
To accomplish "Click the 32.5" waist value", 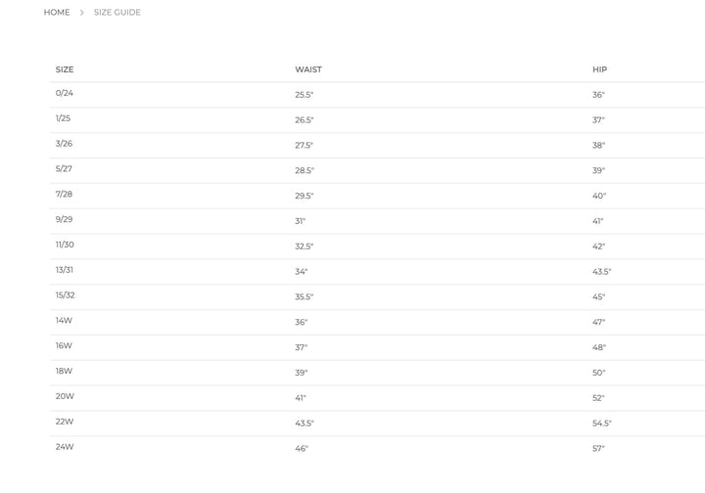I will pyautogui.click(x=305, y=246).
